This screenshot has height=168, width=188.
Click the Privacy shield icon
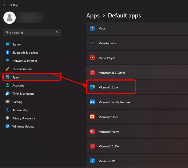pyautogui.click(x=8, y=118)
